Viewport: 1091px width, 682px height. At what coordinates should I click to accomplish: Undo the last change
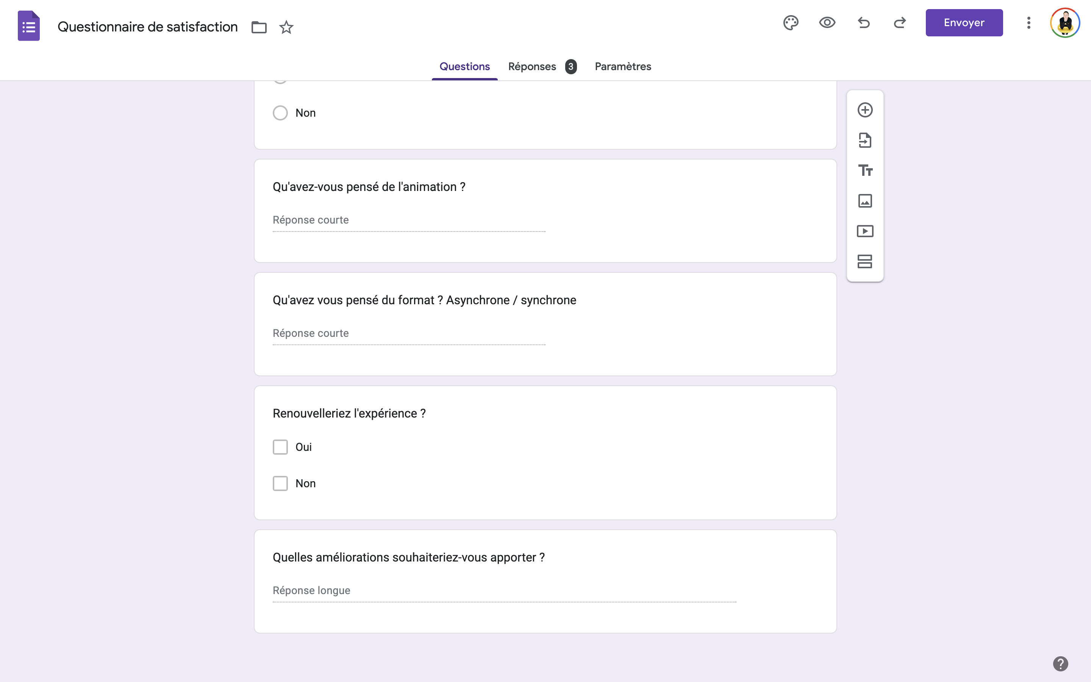pos(863,23)
